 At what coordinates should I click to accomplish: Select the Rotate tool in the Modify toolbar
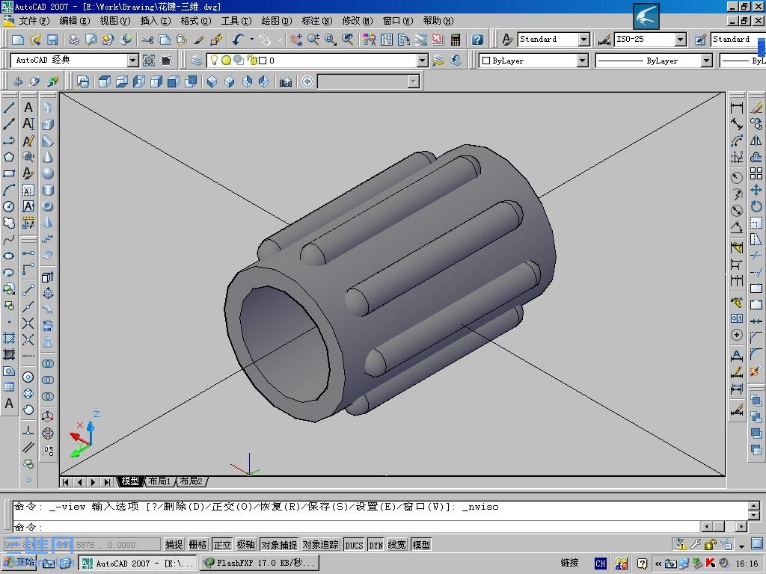[756, 206]
